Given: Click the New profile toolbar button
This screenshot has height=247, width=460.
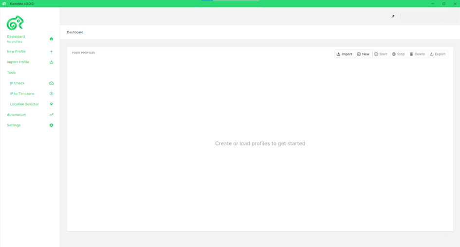Looking at the screenshot, I should tap(363, 54).
